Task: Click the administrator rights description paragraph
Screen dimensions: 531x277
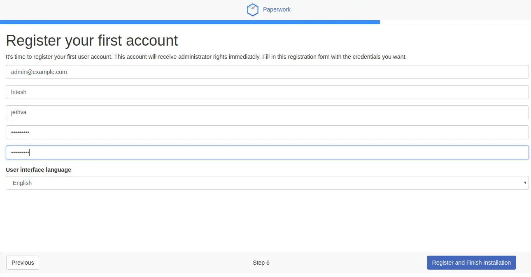Action: 206,57
